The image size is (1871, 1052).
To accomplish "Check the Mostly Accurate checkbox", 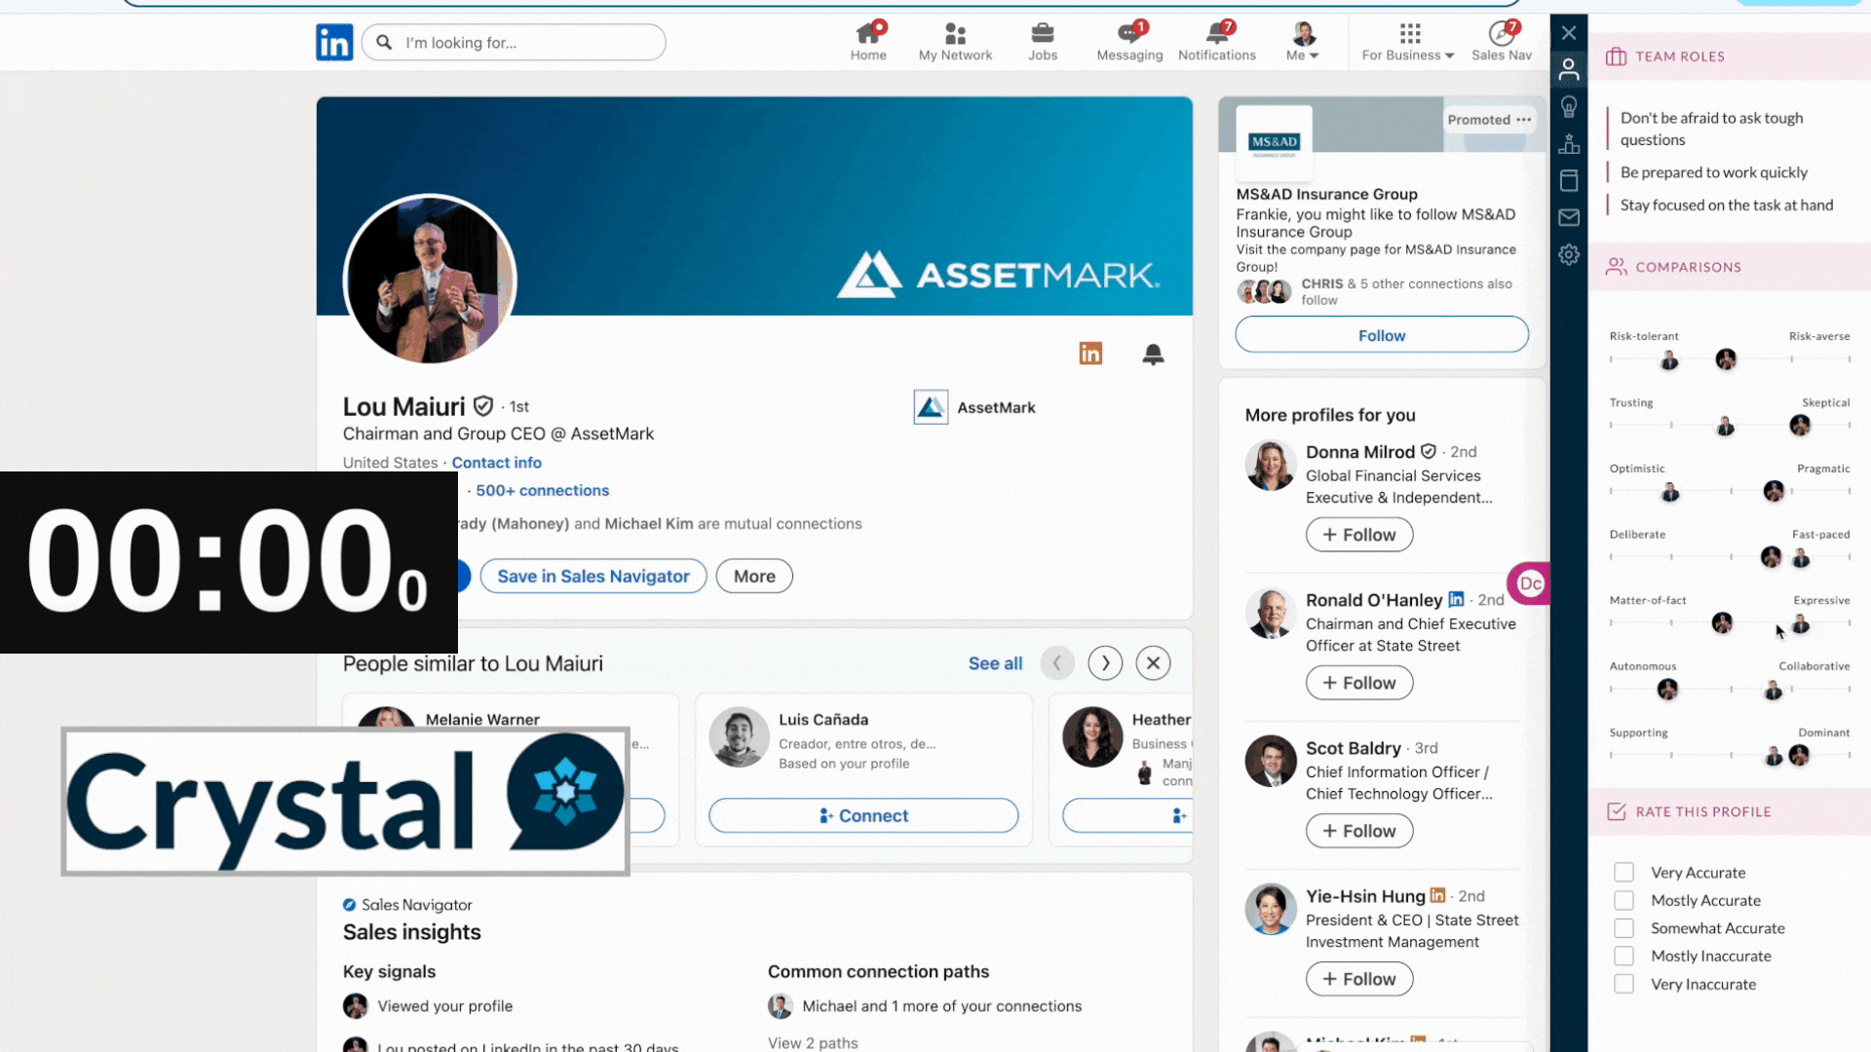I will pyautogui.click(x=1623, y=901).
